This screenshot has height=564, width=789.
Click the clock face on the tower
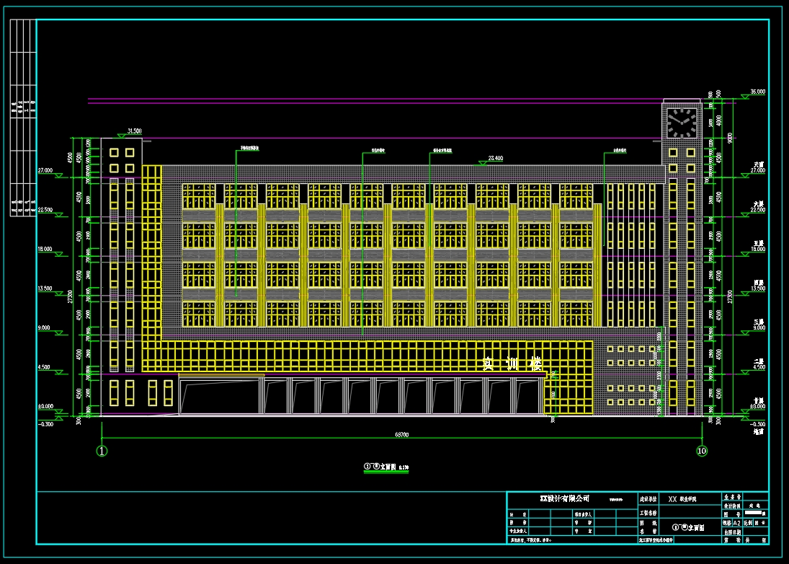click(x=681, y=123)
